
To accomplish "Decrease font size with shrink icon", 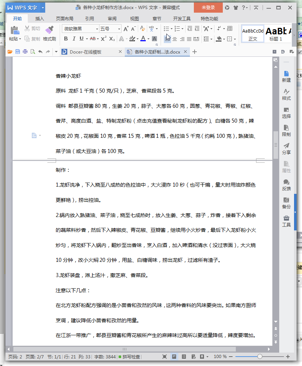I will click(x=133, y=29).
